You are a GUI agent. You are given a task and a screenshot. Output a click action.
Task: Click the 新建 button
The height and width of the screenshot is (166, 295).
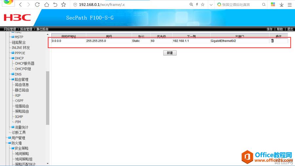click(x=170, y=53)
